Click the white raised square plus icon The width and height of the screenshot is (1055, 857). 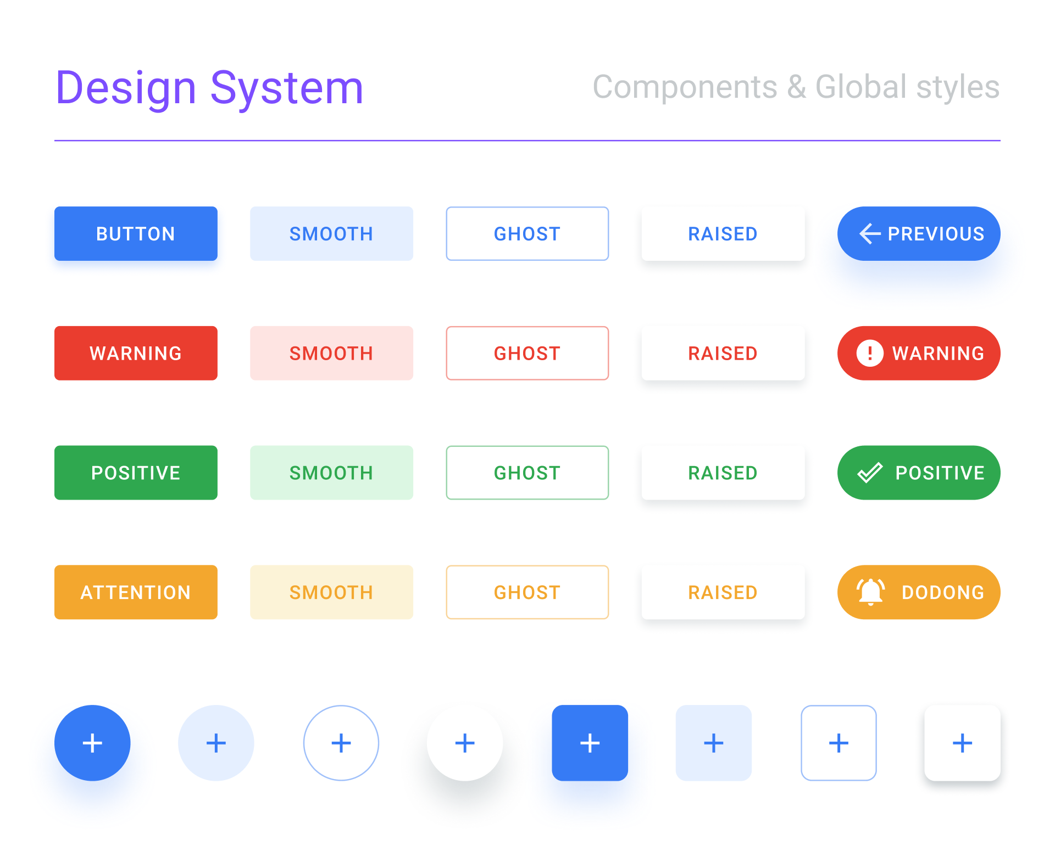point(962,743)
